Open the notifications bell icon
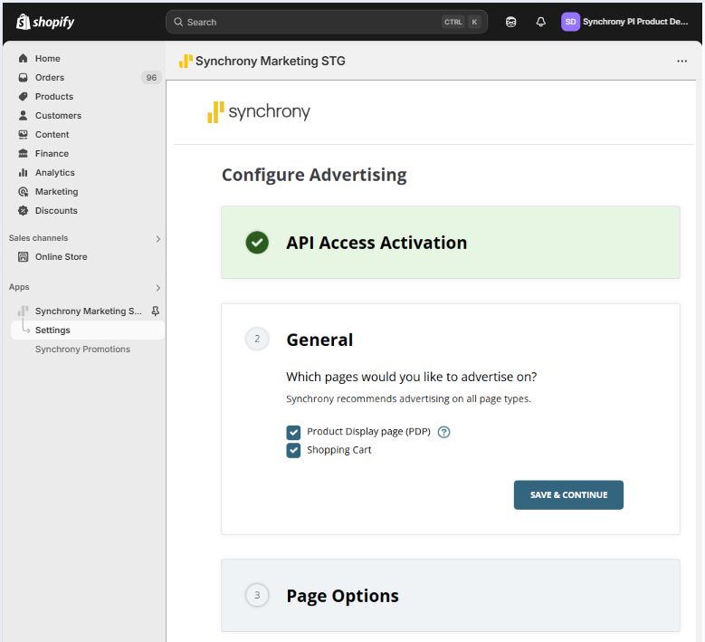 [541, 22]
